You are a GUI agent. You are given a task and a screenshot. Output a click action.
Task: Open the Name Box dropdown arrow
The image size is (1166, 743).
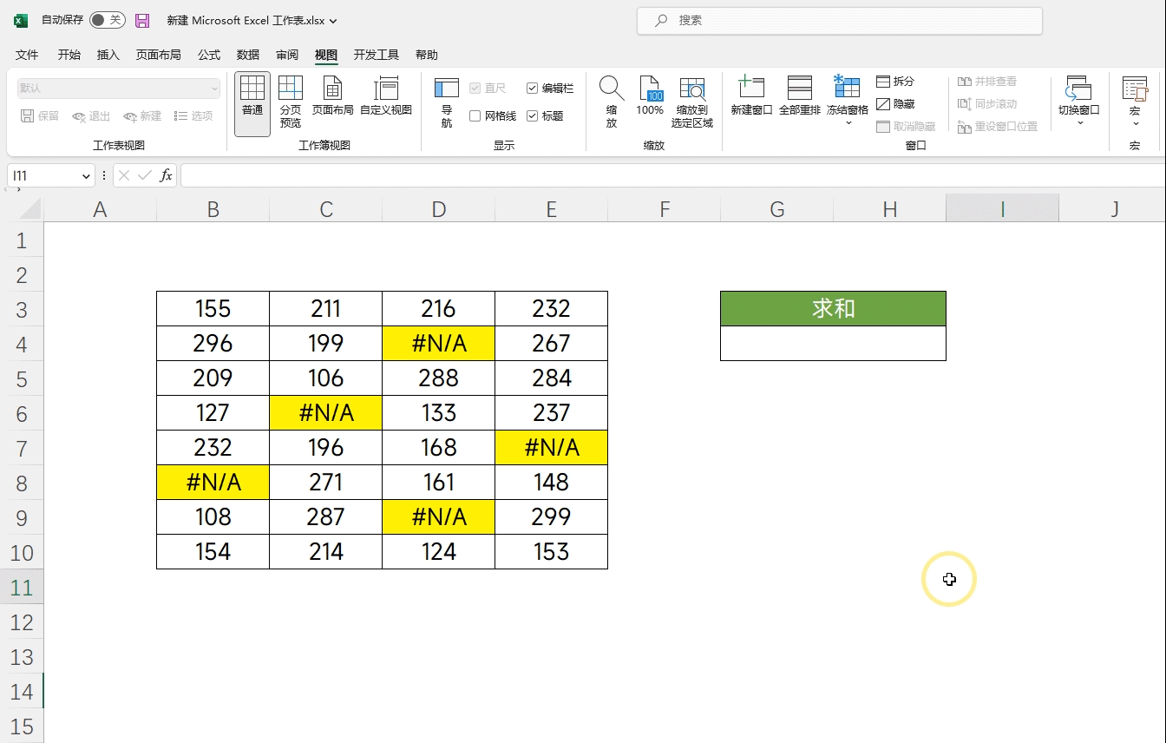[86, 176]
